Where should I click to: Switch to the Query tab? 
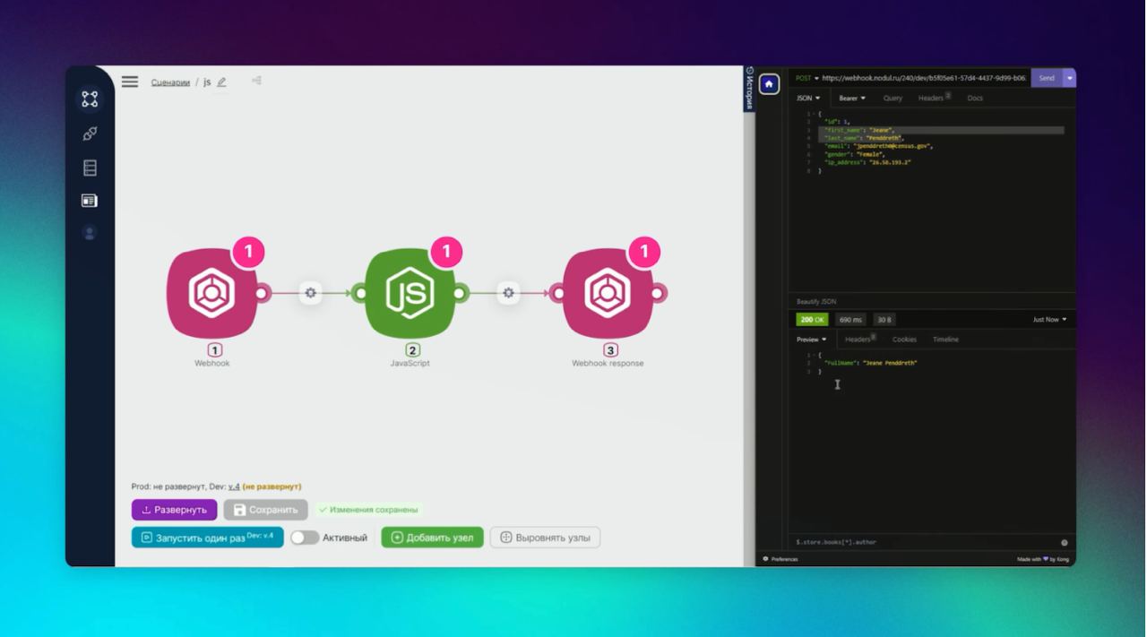pyautogui.click(x=893, y=98)
